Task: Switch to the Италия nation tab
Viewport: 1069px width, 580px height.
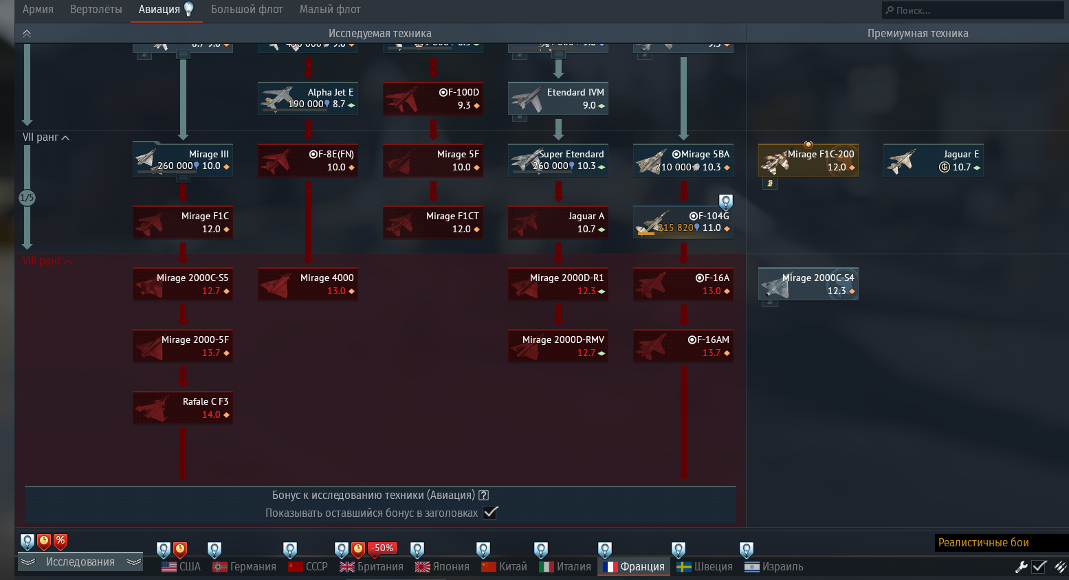Action: (x=565, y=567)
